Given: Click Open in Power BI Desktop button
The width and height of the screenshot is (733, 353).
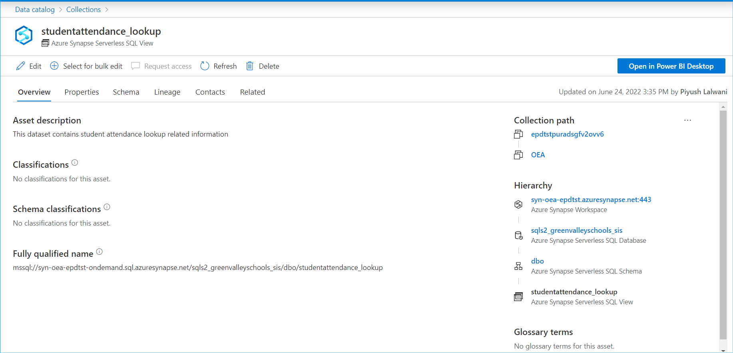Looking at the screenshot, I should point(671,66).
